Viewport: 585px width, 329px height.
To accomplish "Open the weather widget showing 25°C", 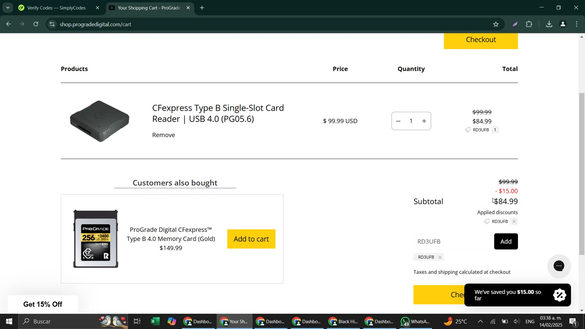I will tap(456, 322).
